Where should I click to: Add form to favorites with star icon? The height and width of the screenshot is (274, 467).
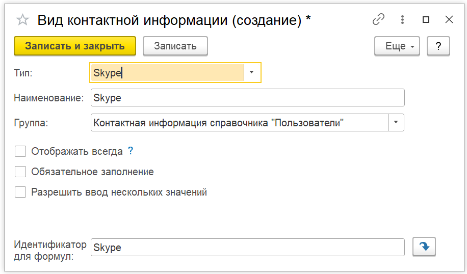click(x=22, y=20)
